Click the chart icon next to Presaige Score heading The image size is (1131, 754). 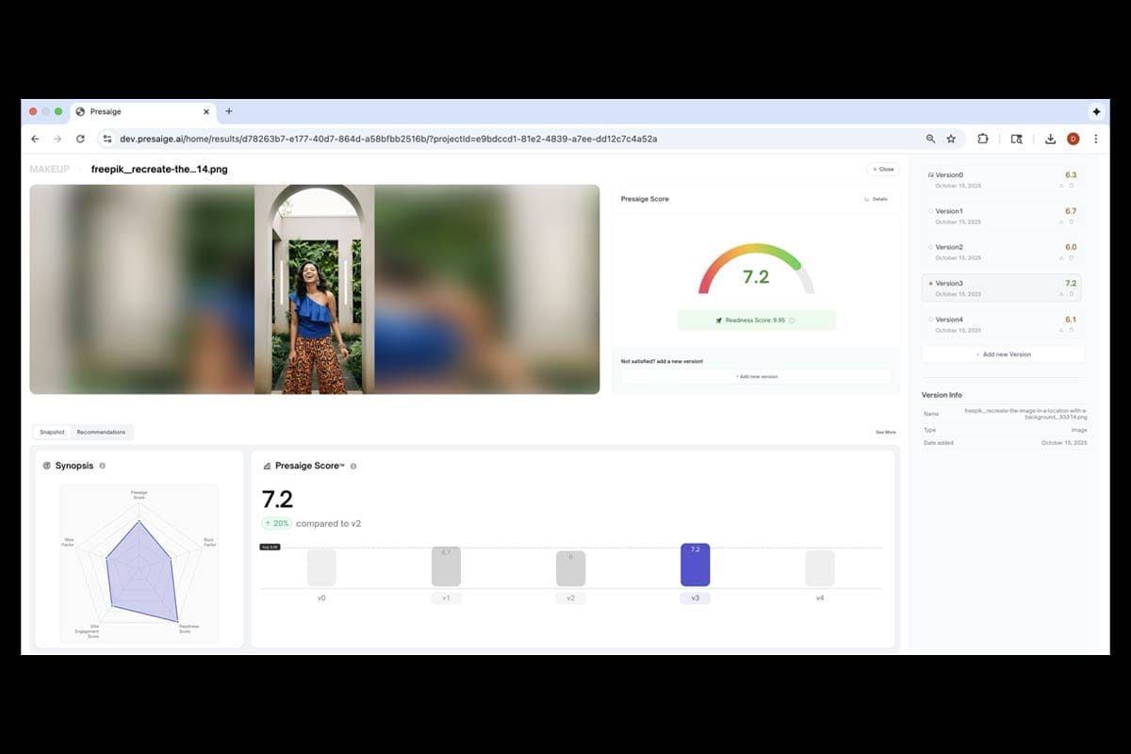267,465
